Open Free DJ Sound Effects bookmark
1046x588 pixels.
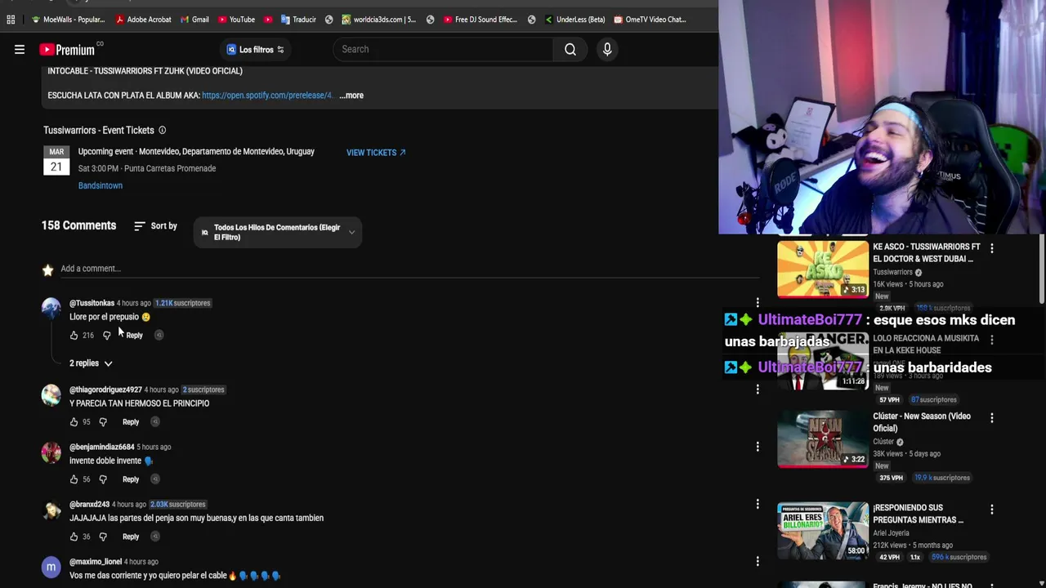(x=481, y=20)
